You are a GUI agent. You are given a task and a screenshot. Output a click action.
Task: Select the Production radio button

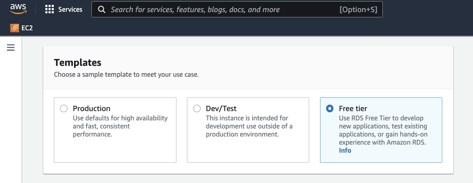(x=64, y=108)
